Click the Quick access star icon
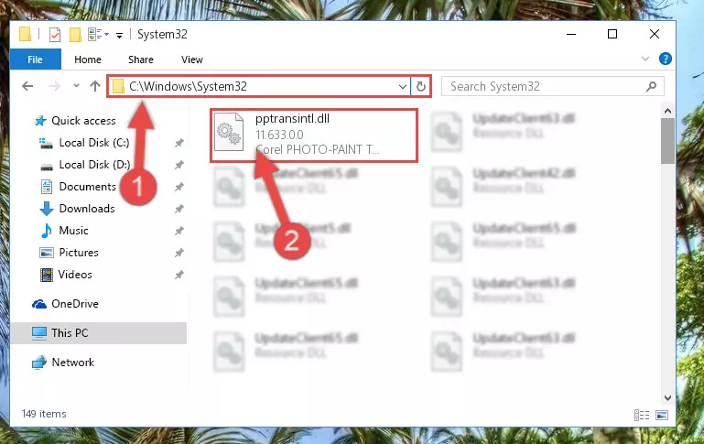This screenshot has width=704, height=444. click(40, 121)
